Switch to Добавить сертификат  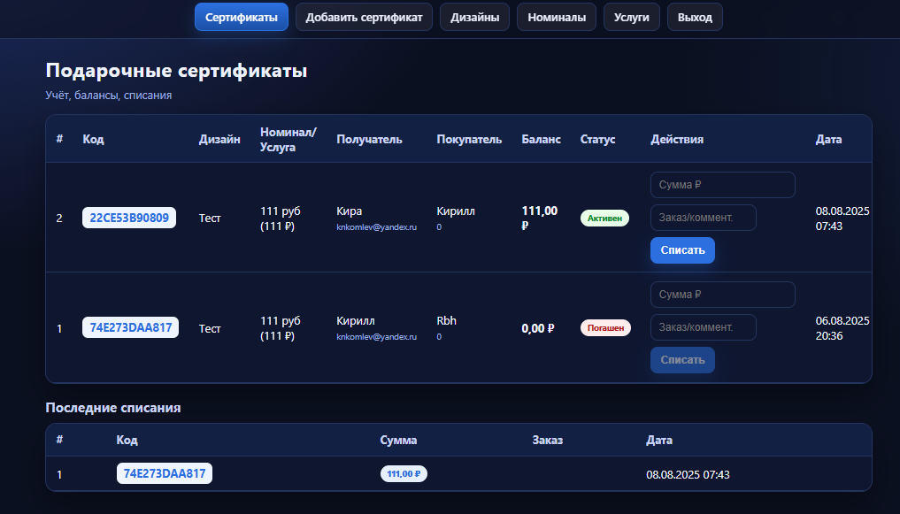(x=364, y=16)
